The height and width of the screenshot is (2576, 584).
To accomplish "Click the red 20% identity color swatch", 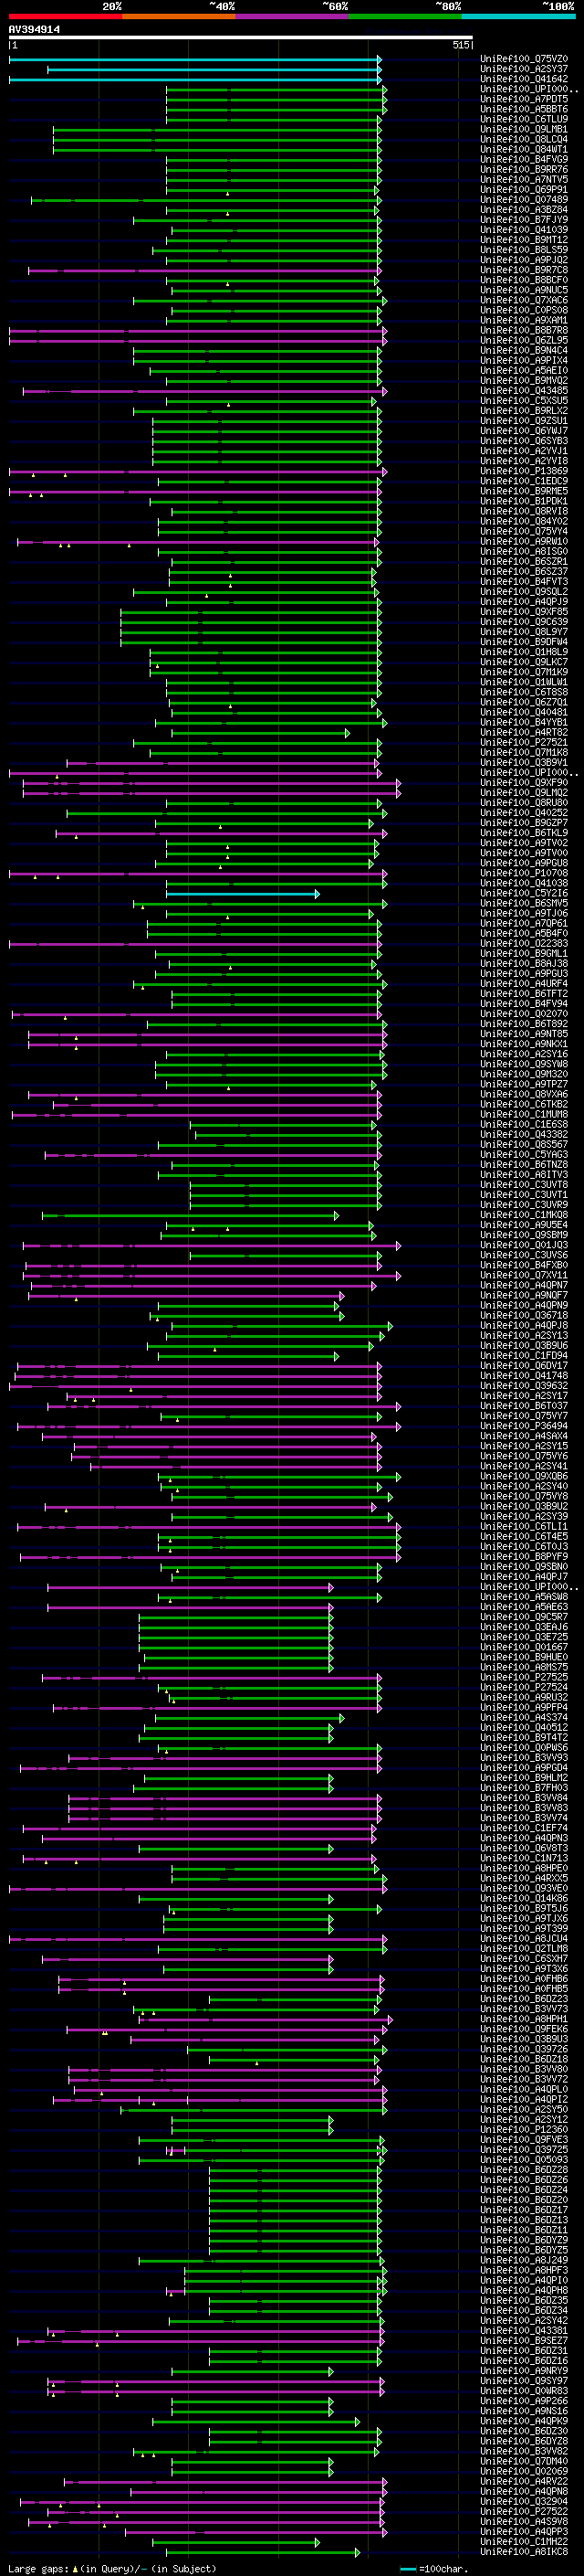I will (65, 17).
